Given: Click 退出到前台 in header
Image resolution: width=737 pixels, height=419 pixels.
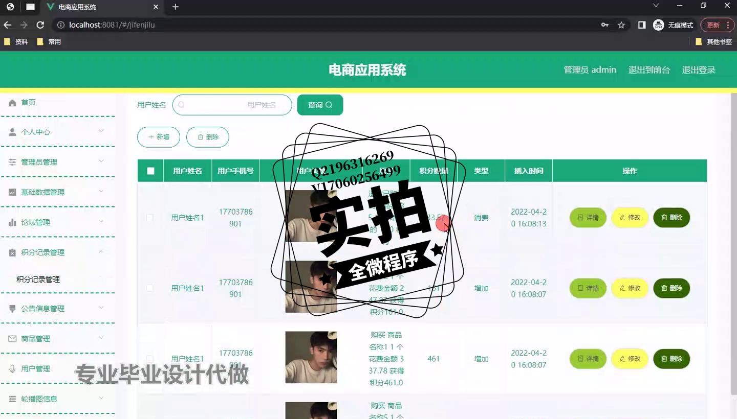Looking at the screenshot, I should click(x=649, y=70).
